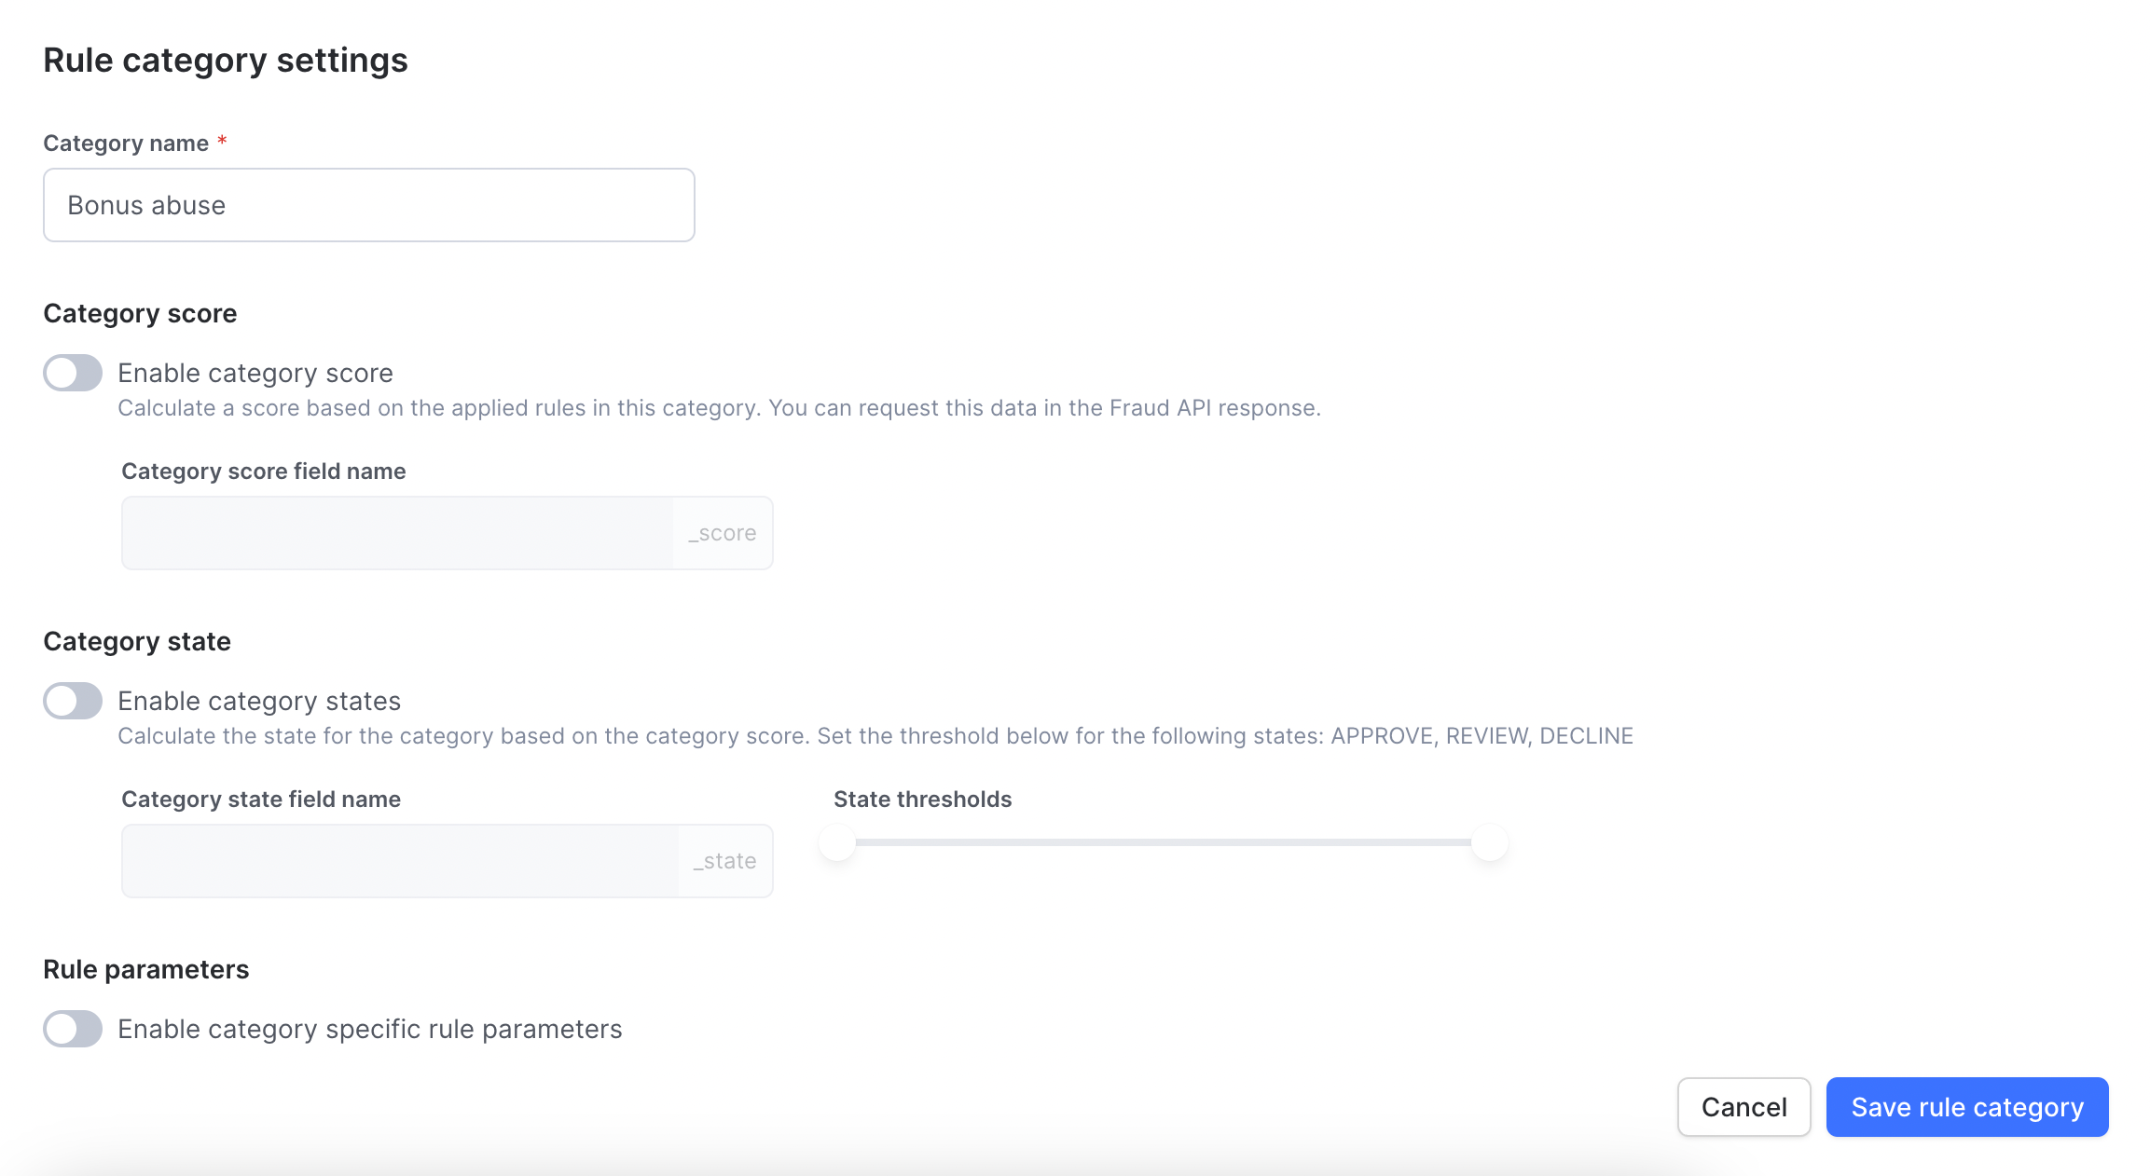Click the right State thresholds slider handle

pyautogui.click(x=1490, y=842)
